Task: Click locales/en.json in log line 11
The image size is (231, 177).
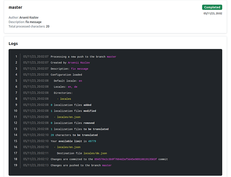Action: 69,117
